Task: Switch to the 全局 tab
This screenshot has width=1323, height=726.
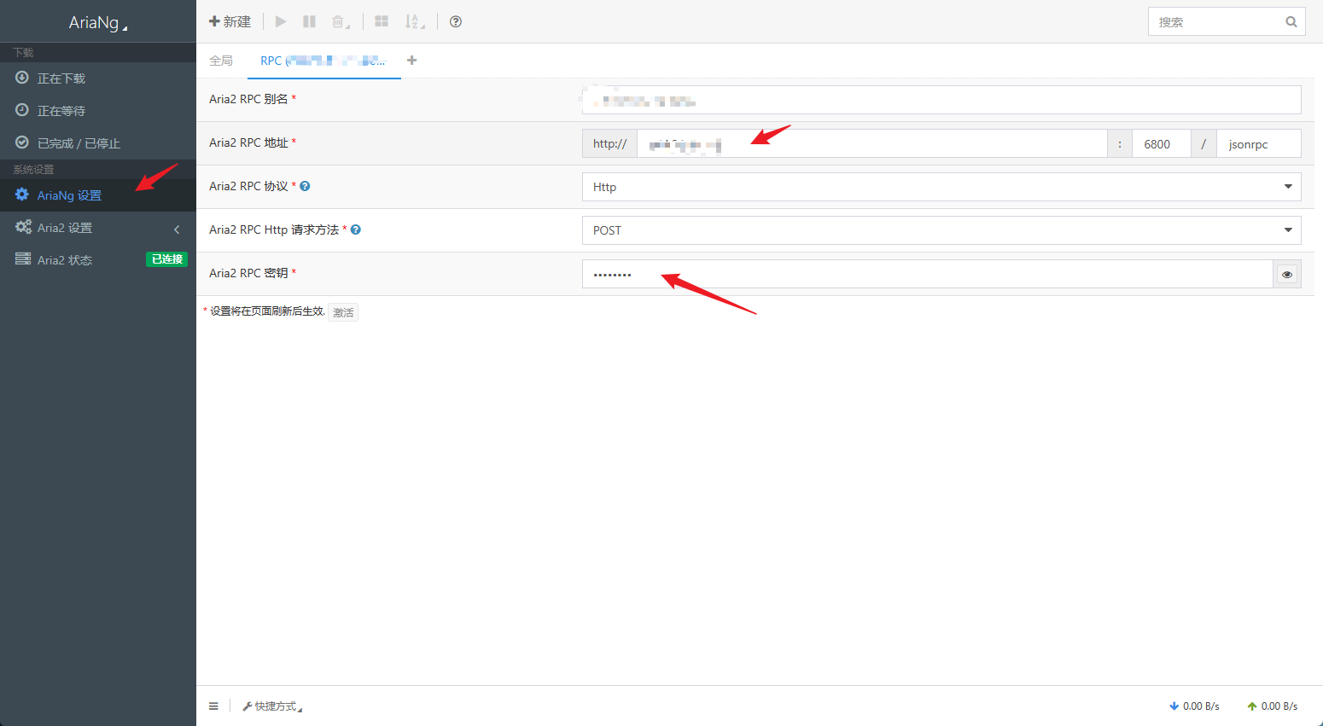Action: [221, 61]
